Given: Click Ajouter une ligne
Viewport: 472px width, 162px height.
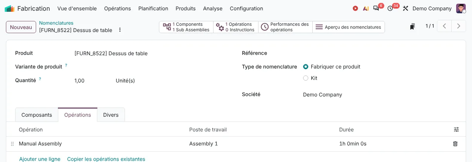Looking at the screenshot, I should (x=40, y=159).
